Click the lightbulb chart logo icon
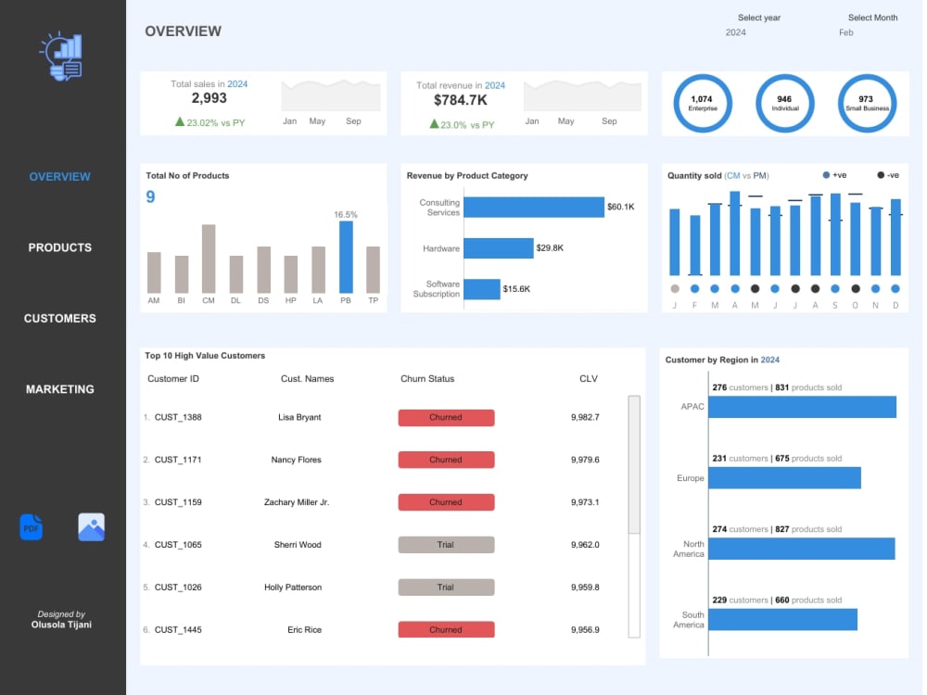The height and width of the screenshot is (695, 927). point(61,57)
